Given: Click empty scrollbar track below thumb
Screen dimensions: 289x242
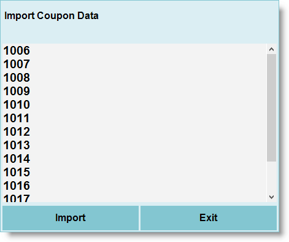Looking at the screenshot, I should click(271, 177).
